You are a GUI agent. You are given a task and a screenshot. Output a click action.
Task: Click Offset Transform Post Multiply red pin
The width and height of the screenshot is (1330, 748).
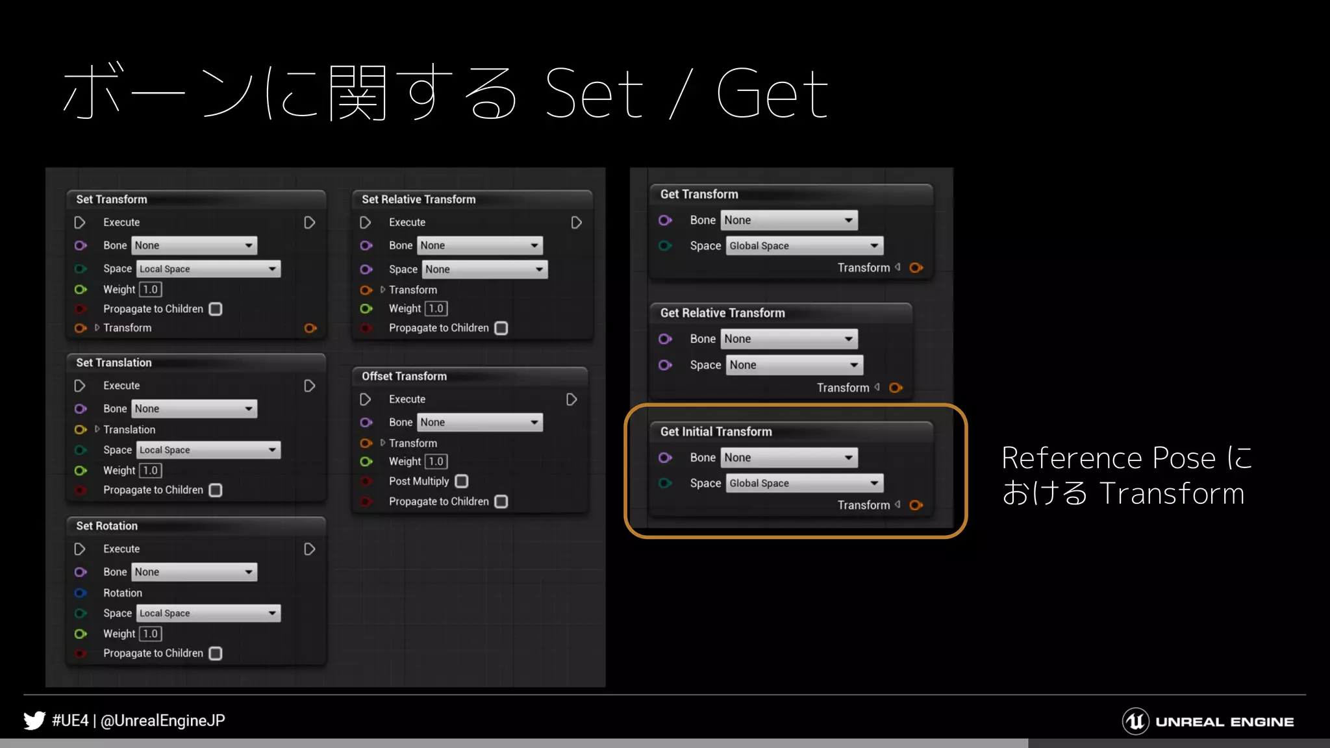click(366, 481)
